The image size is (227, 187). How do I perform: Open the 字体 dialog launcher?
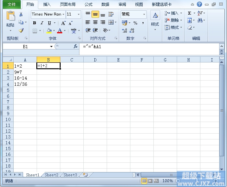pyautogui.click(x=79, y=38)
